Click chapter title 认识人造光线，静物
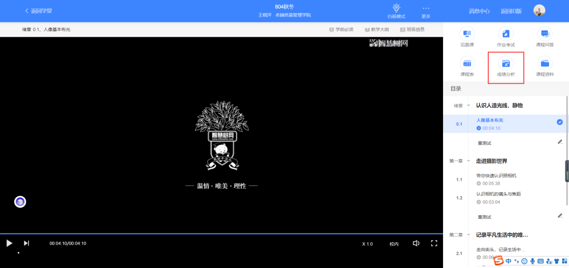The width and height of the screenshot is (569, 268). coord(500,106)
